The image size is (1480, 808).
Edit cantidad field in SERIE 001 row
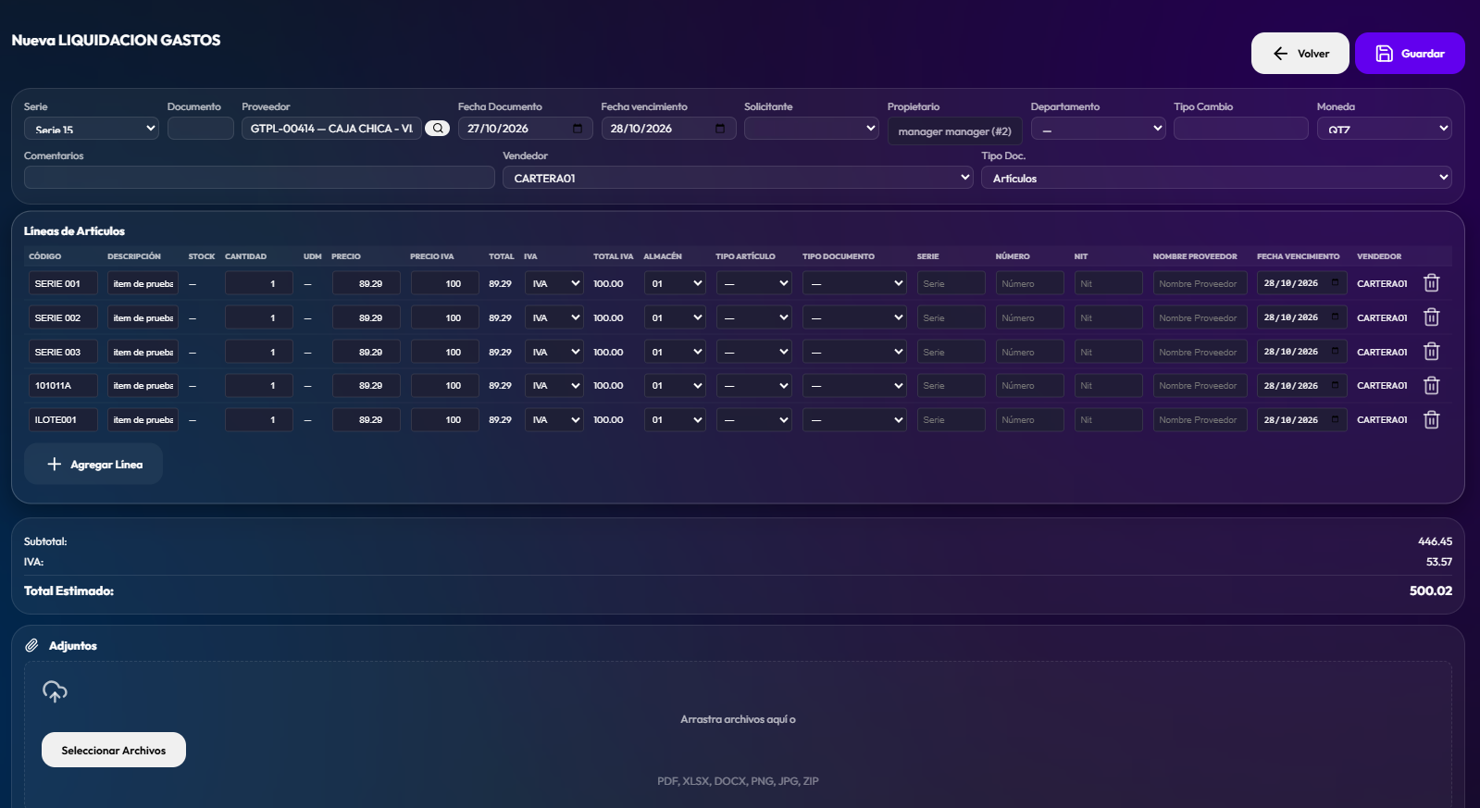pos(258,283)
